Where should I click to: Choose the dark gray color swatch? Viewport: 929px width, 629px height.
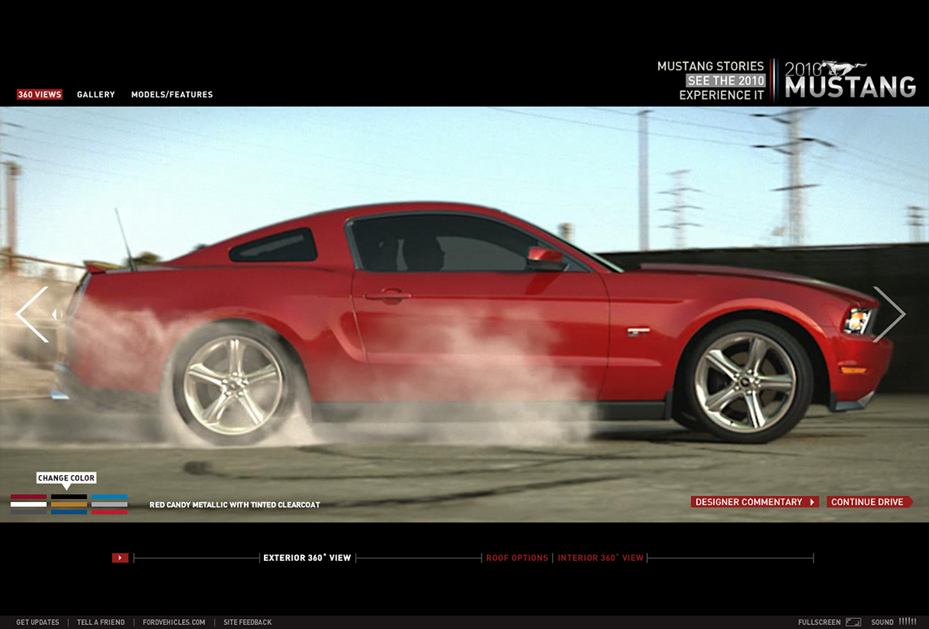point(29,511)
